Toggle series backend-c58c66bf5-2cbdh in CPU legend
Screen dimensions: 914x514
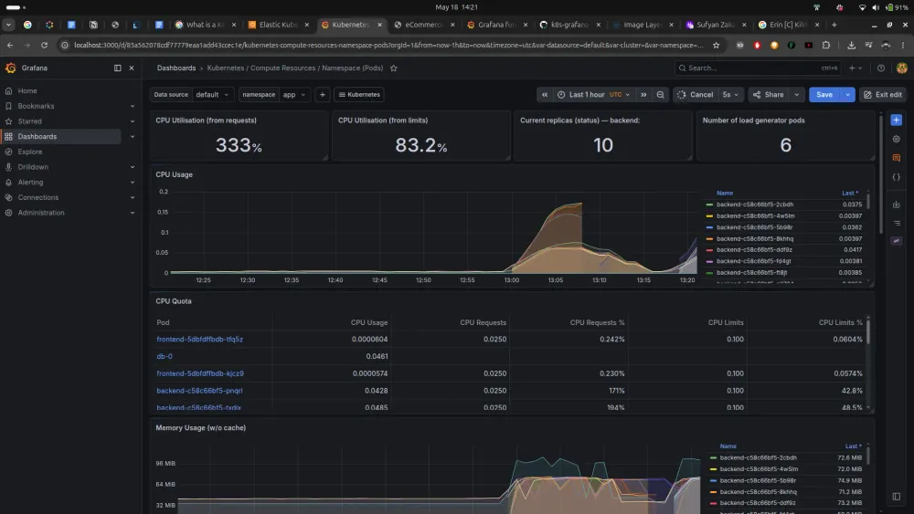755,205
